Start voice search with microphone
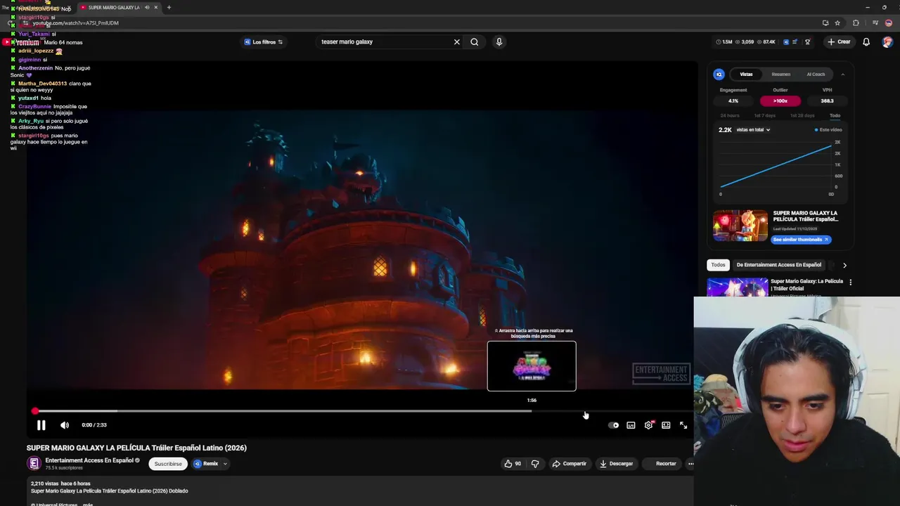 click(x=499, y=42)
